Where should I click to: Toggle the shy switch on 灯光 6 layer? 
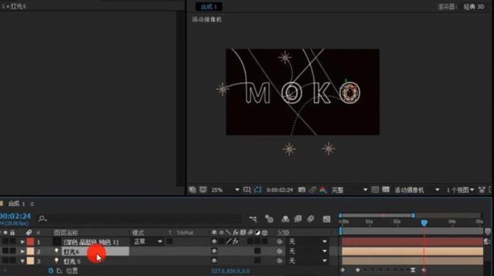(x=214, y=251)
